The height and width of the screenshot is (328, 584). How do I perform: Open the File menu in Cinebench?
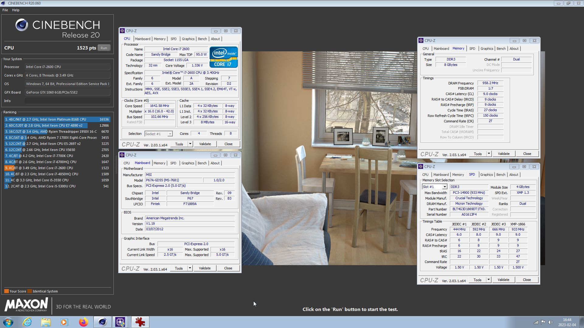coord(5,10)
